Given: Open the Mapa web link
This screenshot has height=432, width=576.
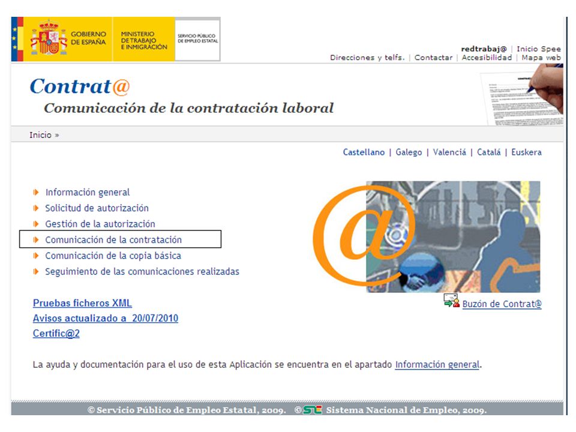Looking at the screenshot, I should point(541,58).
